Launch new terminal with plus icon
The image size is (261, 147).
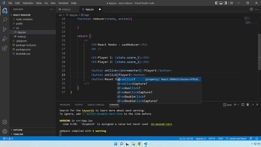(x=235, y=105)
